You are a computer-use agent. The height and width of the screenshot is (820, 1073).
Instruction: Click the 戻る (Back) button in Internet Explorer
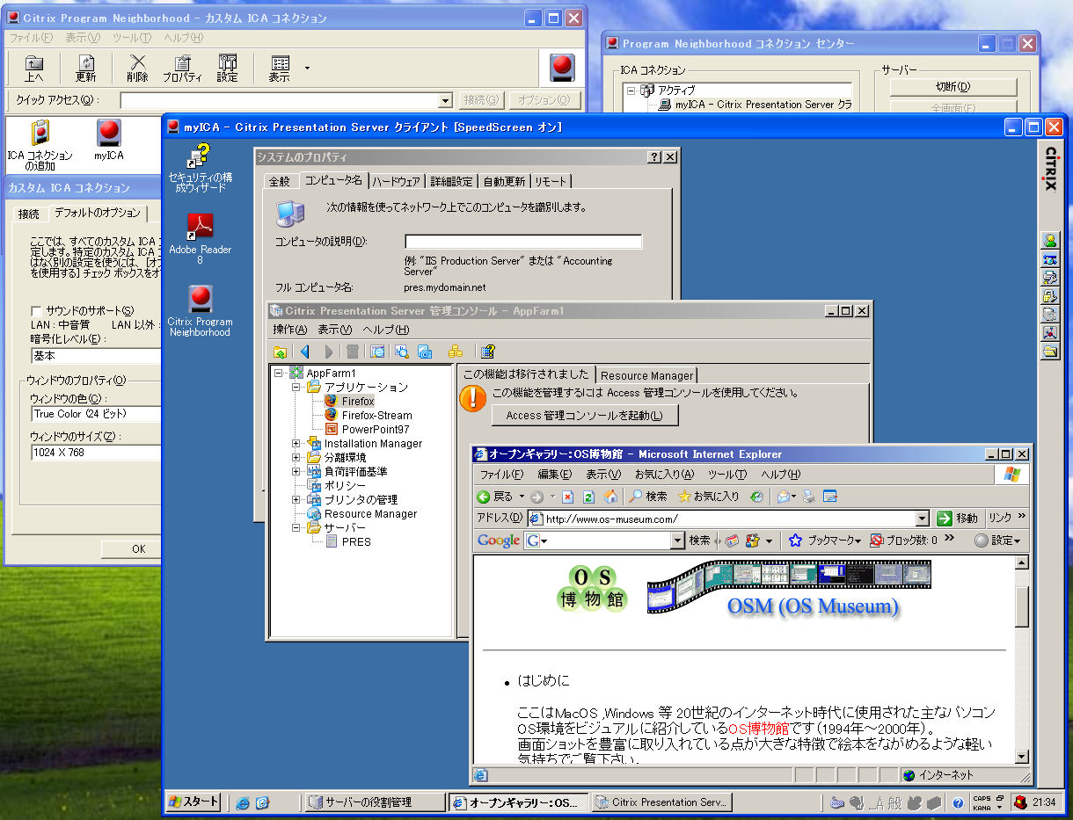click(x=496, y=497)
